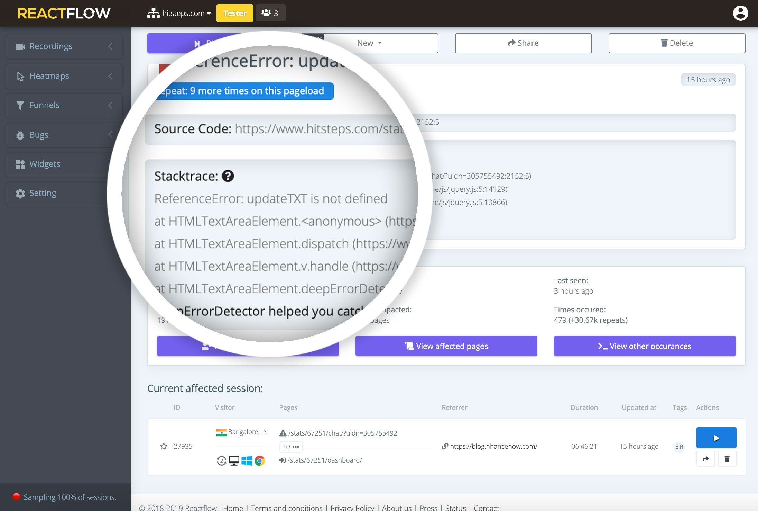
Task: Click the Funnels filter icon
Action: 20,105
